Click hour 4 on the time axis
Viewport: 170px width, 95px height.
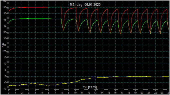click(35, 93)
